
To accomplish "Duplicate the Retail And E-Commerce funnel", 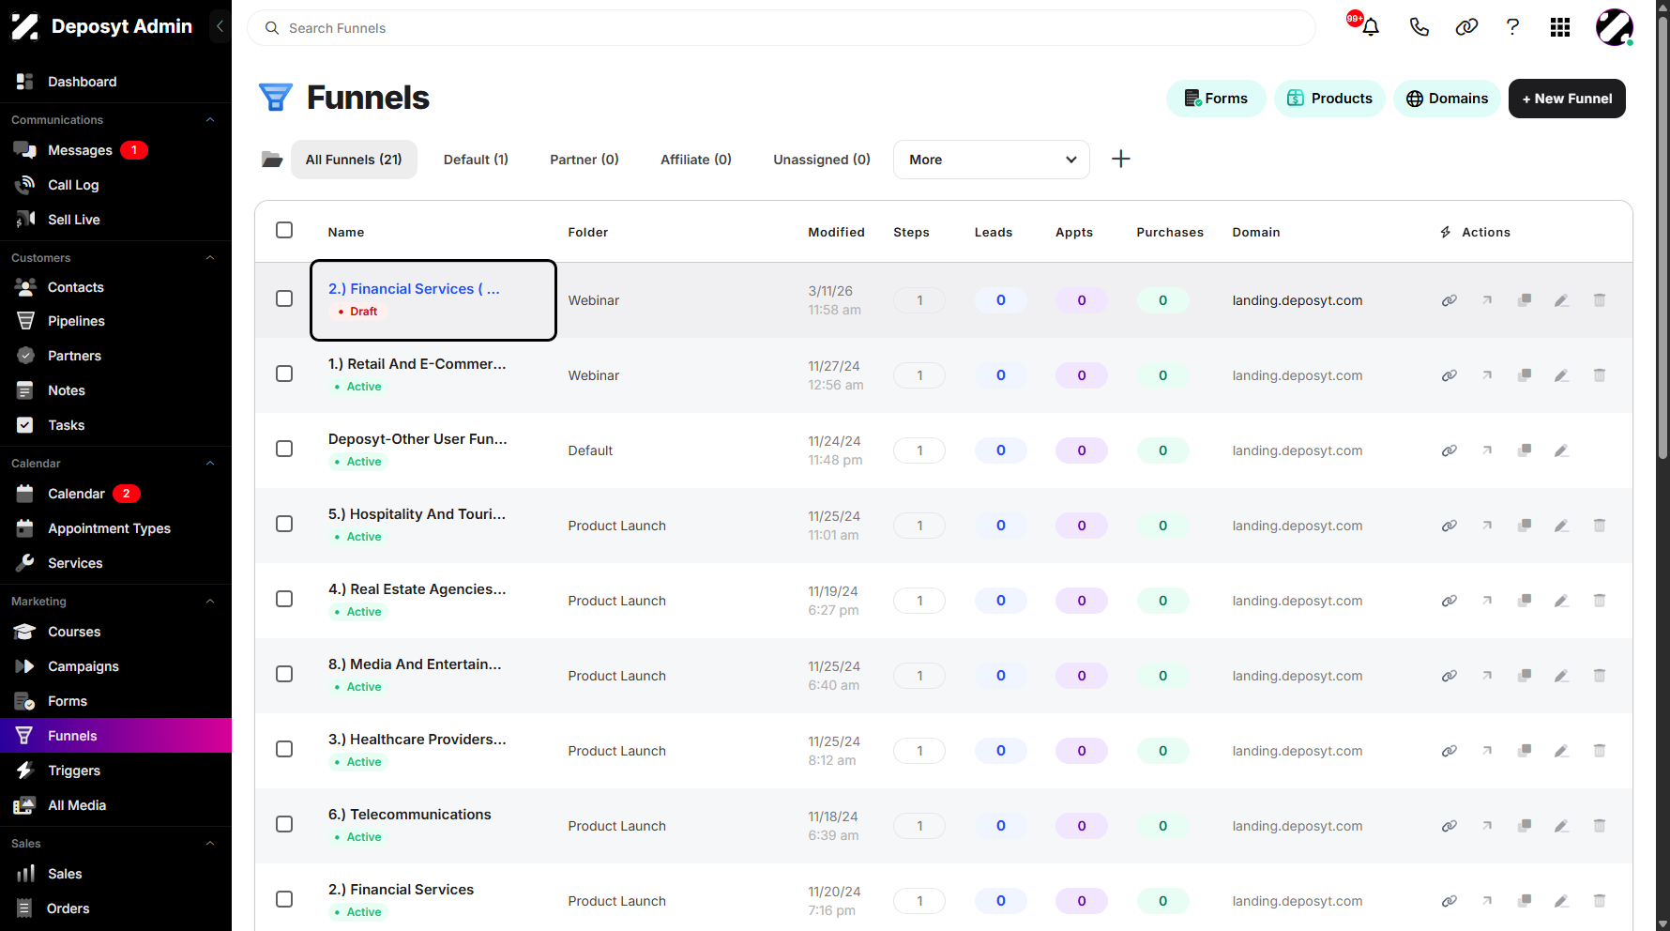I will pos(1525,375).
